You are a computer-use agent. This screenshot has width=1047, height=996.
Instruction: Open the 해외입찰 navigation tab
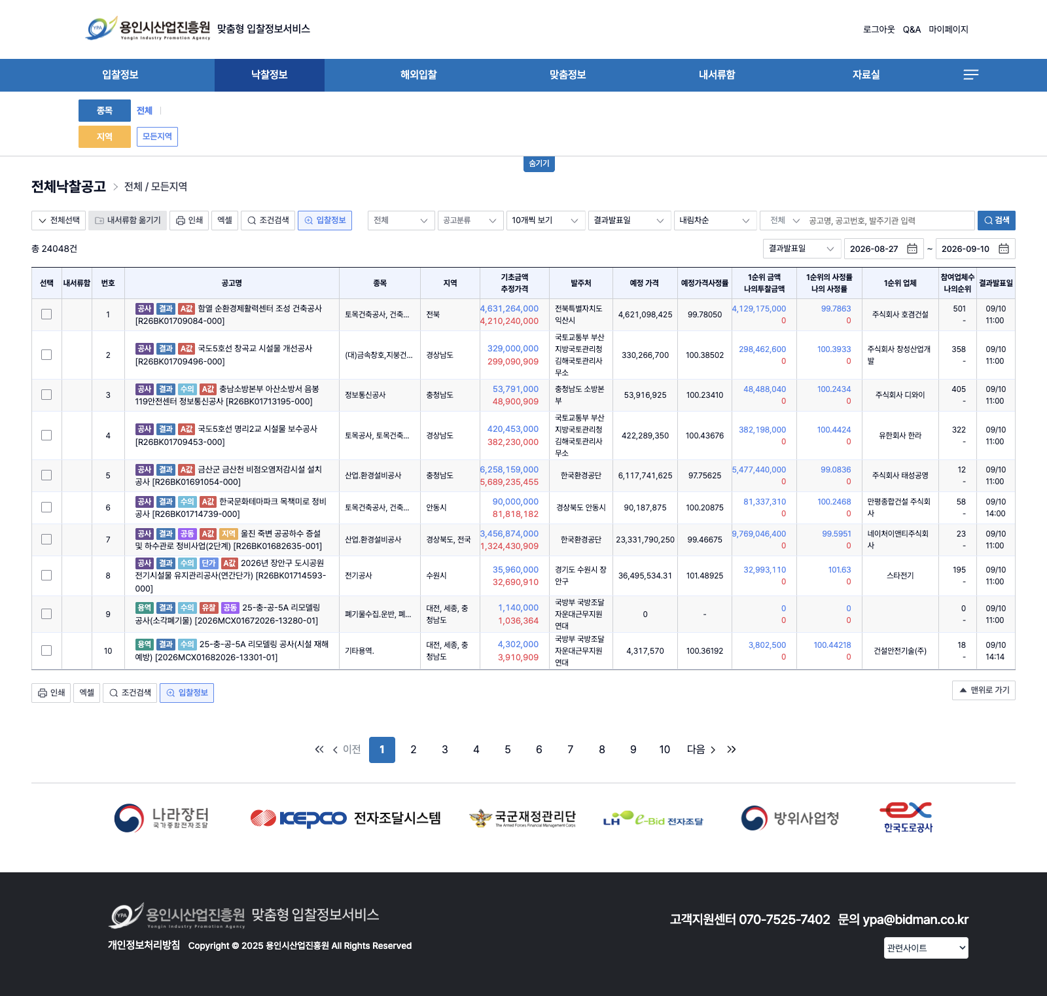pyautogui.click(x=419, y=75)
